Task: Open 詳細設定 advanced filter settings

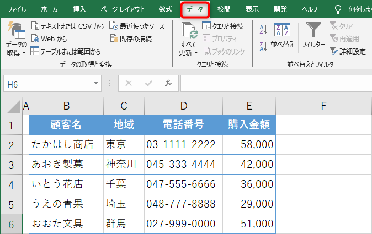Action: tap(348, 51)
